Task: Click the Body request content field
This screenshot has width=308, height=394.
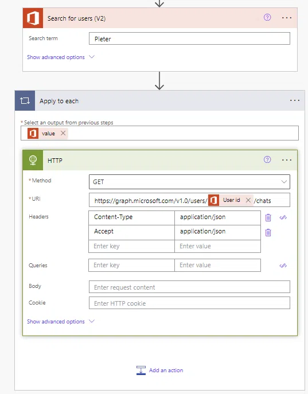Action: (x=189, y=287)
